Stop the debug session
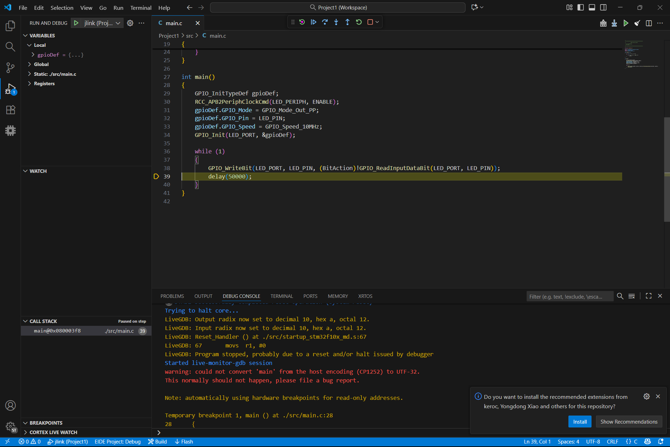 [x=370, y=22]
